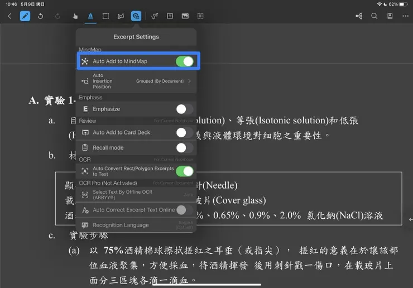
Task: Click the Emphasize E icon
Action: pyautogui.click(x=85, y=109)
